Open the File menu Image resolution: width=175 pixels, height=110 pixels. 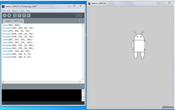pos(4,11)
